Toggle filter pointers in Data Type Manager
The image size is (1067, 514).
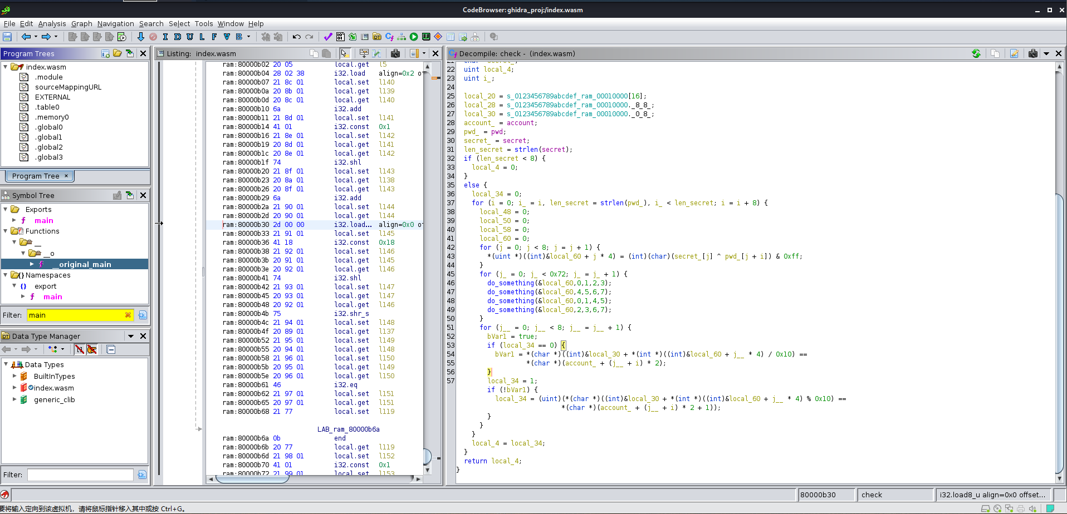click(92, 349)
